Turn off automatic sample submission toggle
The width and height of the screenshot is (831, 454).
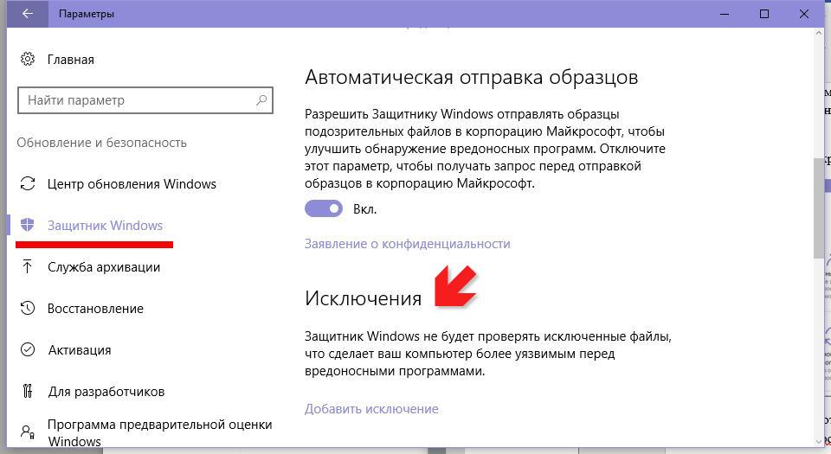(324, 209)
